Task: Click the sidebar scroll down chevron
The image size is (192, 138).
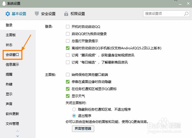Action: 18,136
